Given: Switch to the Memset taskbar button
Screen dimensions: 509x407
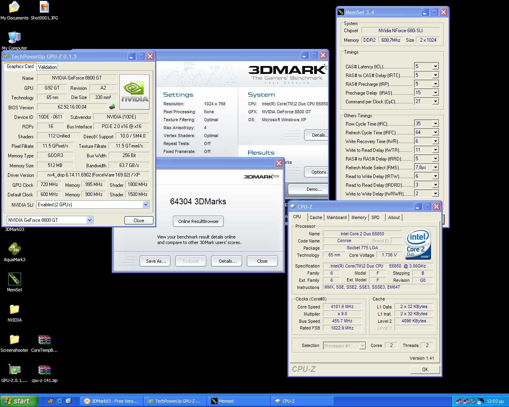Looking at the screenshot, I should coord(239,401).
